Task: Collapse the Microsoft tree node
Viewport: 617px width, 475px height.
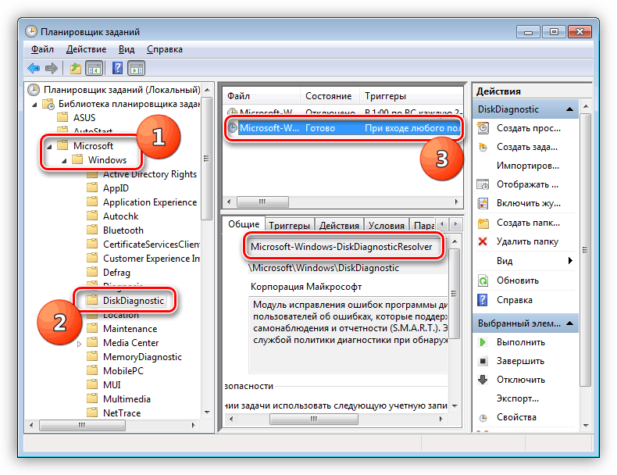Action: (49, 147)
